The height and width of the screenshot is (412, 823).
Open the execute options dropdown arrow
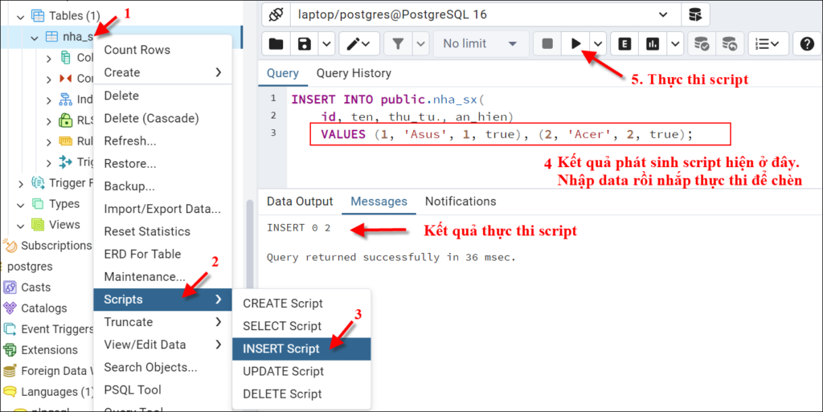(598, 44)
